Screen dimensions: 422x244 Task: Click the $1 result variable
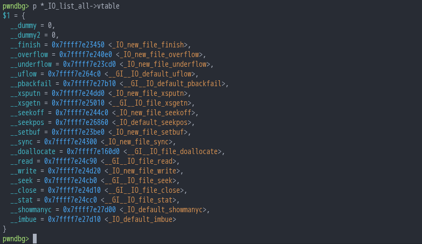[6, 16]
